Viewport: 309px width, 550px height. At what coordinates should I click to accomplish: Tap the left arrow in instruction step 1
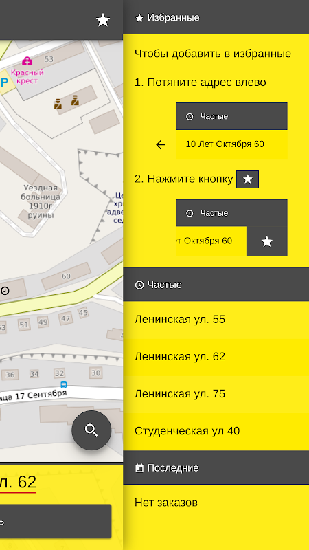tap(161, 144)
